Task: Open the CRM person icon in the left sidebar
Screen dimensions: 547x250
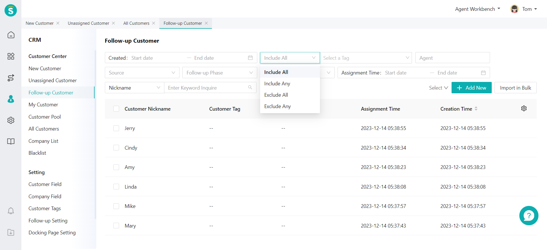Action: pyautogui.click(x=11, y=99)
